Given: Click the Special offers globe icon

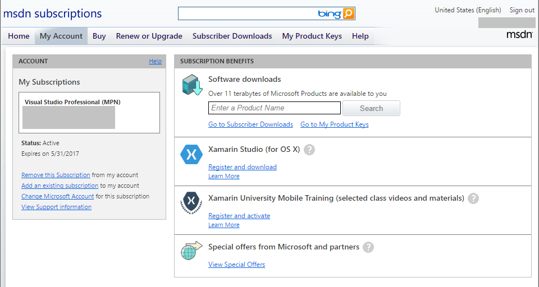Looking at the screenshot, I should pos(191,251).
